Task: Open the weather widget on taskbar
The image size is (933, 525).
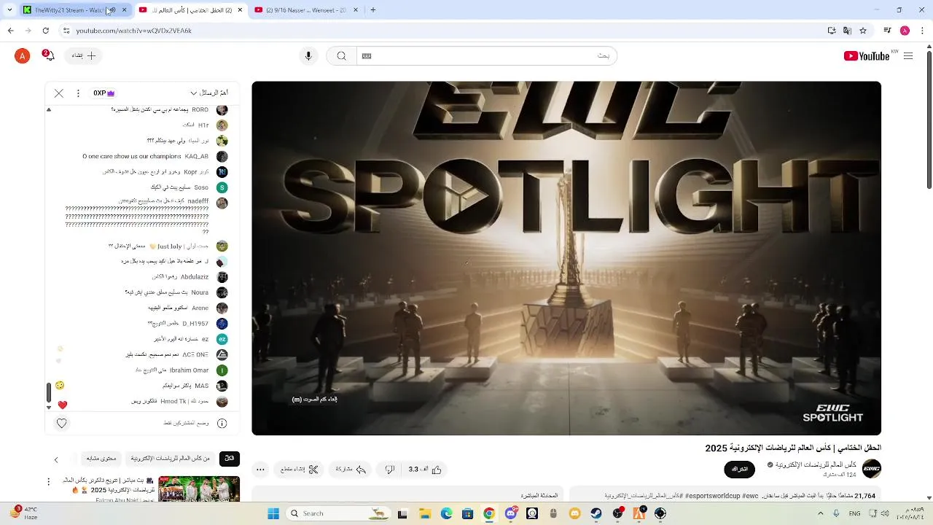Action: pyautogui.click(x=24, y=513)
